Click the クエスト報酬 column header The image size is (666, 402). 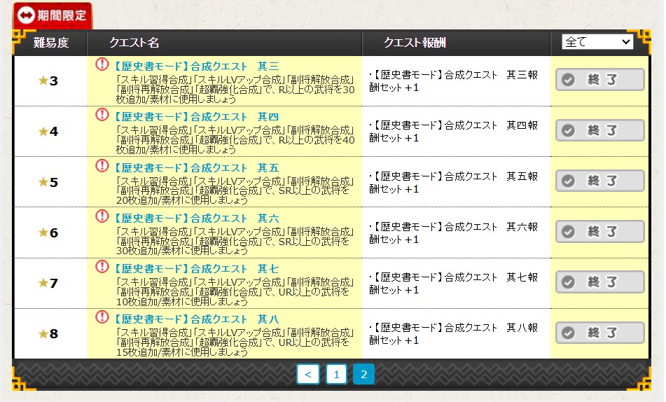coord(415,43)
